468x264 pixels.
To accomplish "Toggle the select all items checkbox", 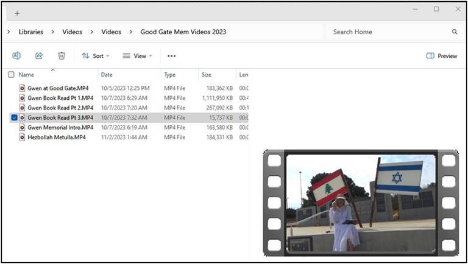I will pyautogui.click(x=11, y=75).
